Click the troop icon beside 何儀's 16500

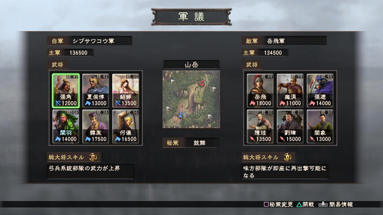tap(118, 139)
